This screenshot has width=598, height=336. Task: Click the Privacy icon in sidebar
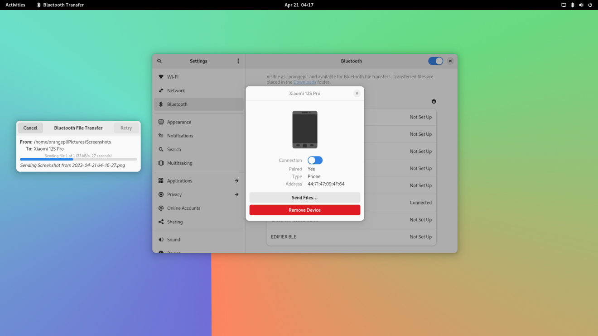[x=161, y=194]
